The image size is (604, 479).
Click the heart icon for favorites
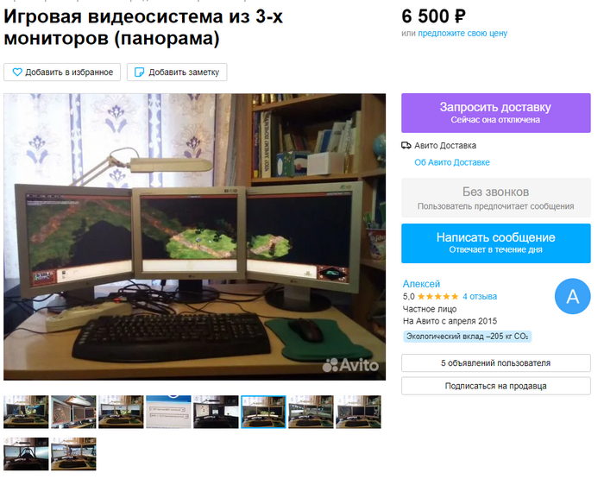coord(17,72)
